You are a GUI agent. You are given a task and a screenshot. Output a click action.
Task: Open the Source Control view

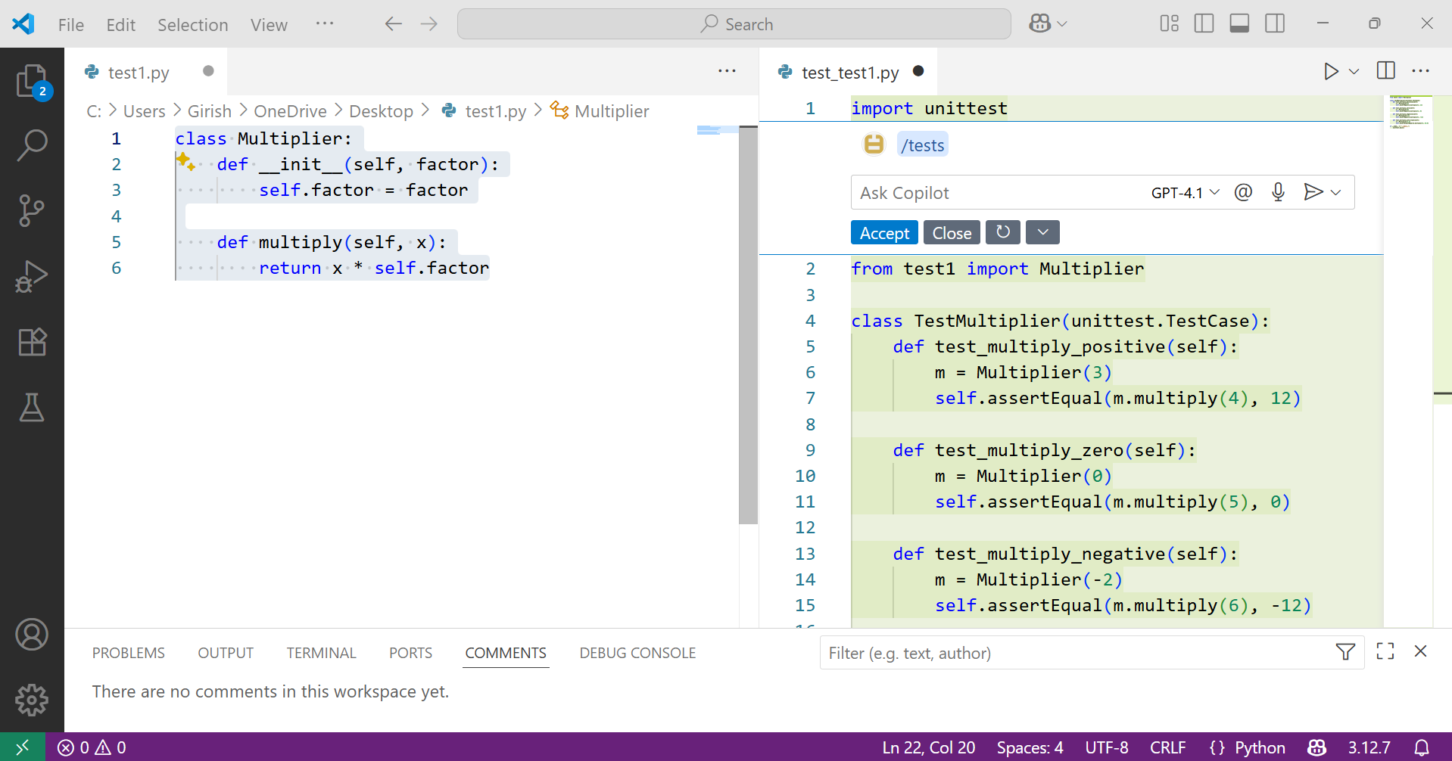click(x=32, y=211)
